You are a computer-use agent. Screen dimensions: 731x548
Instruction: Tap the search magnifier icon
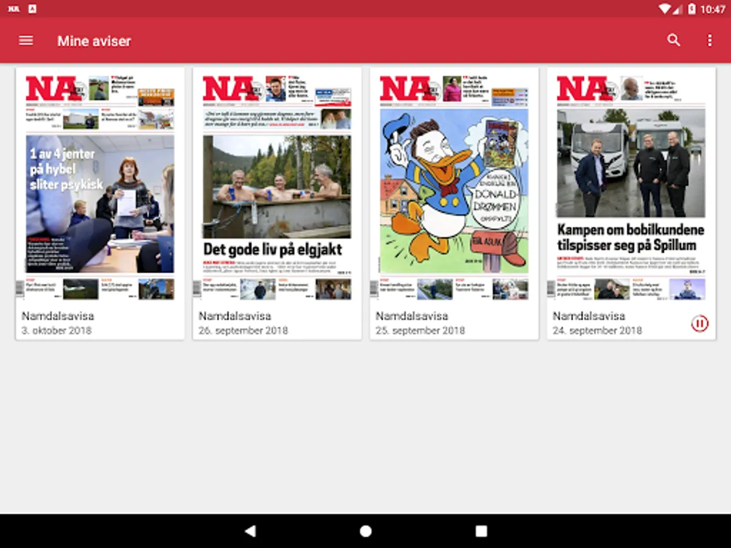[x=673, y=41]
